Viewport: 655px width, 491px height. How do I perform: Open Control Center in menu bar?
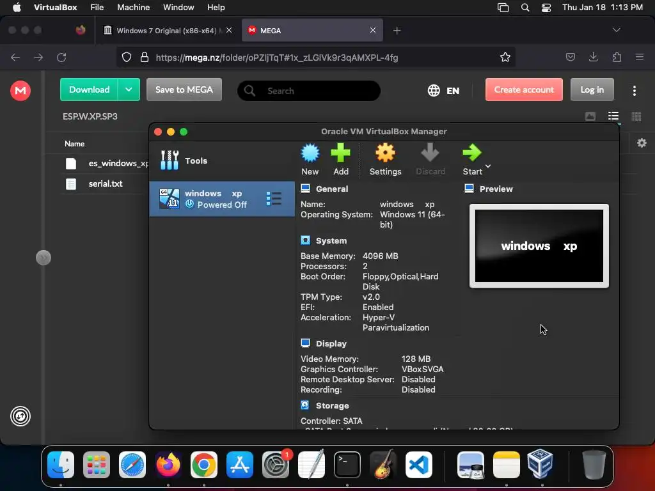[546, 8]
